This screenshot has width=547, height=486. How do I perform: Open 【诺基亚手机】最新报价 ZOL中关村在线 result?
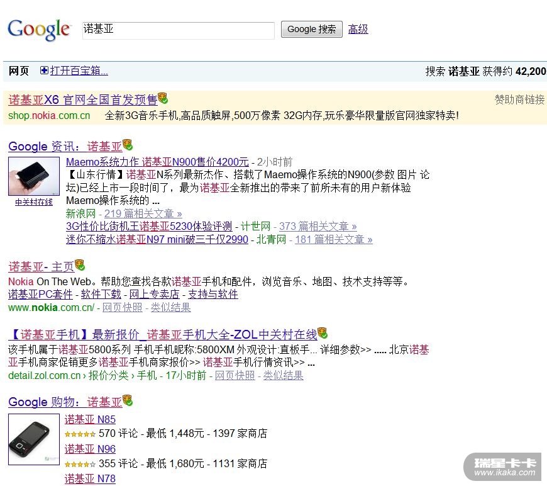coord(163,335)
